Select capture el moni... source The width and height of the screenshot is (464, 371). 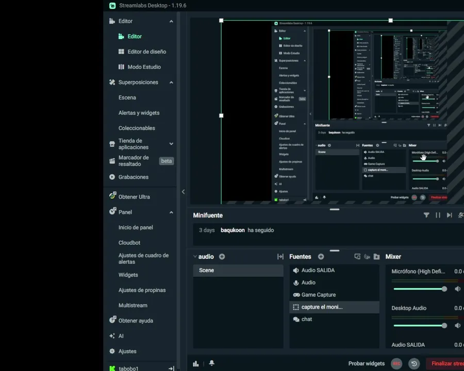335,307
